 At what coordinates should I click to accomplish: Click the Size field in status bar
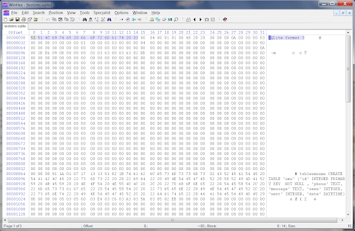319,226
